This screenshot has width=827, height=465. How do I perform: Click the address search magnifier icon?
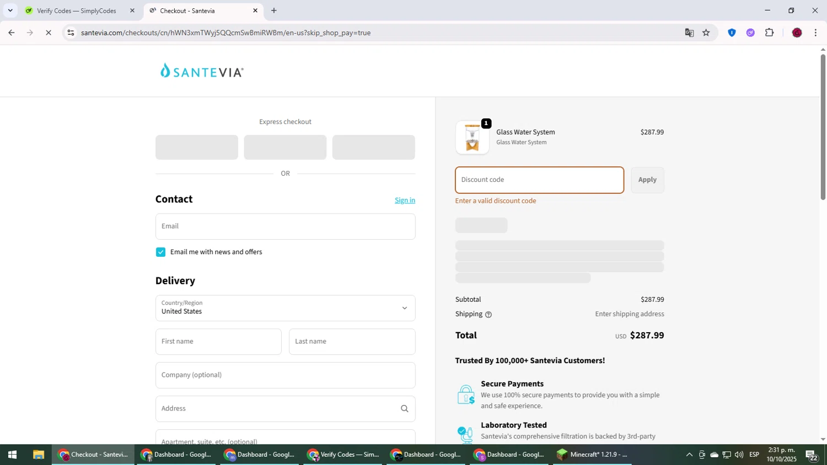404,409
